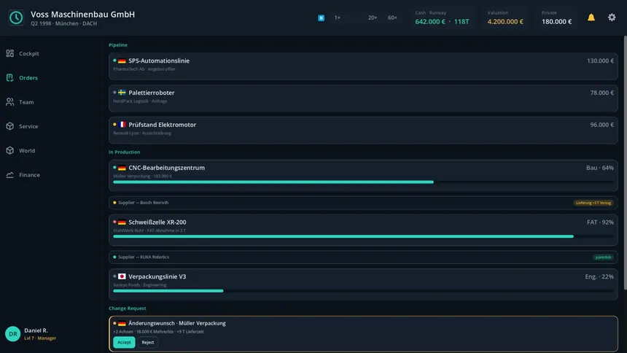The image size is (627, 353).
Task: Go to Orders menu label
Action: pyautogui.click(x=28, y=77)
